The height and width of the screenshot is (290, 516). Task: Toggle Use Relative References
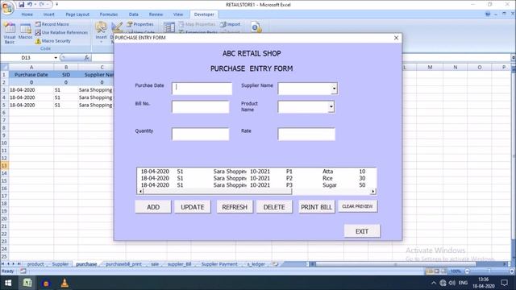click(61, 32)
